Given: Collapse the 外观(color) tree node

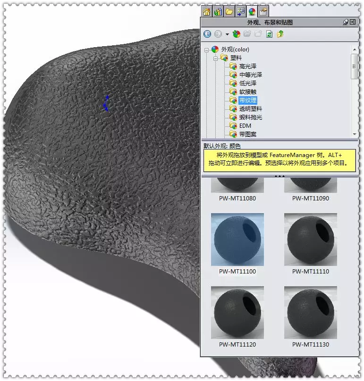Looking at the screenshot, I should tap(207, 50).
